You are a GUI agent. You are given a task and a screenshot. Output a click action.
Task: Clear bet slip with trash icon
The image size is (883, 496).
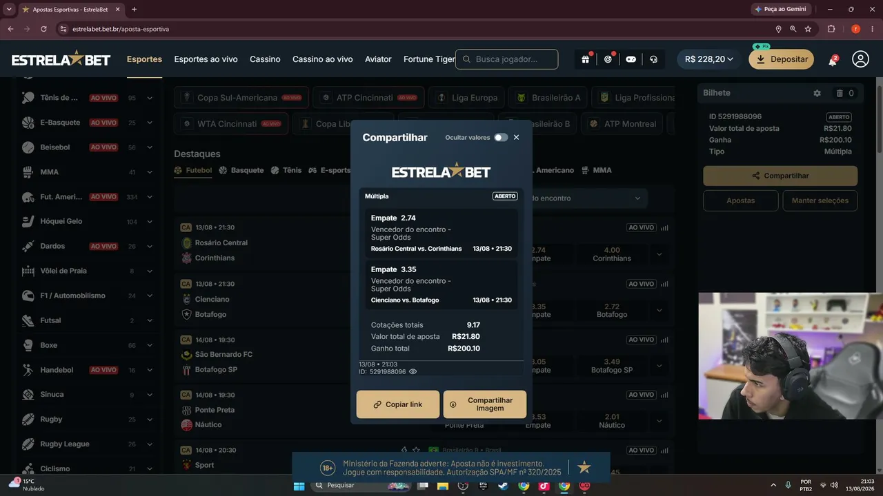point(840,93)
